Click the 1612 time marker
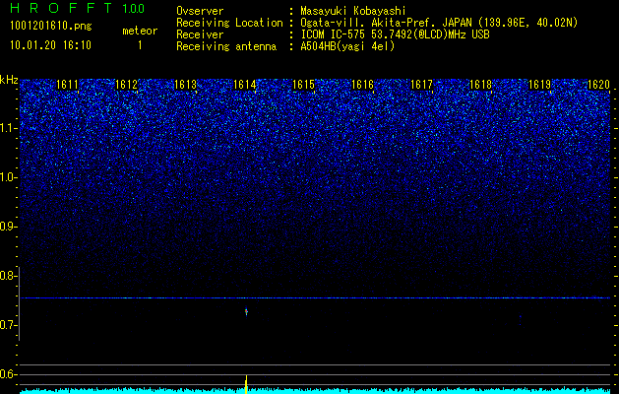Viewport: 619px width, 394px height. (126, 85)
